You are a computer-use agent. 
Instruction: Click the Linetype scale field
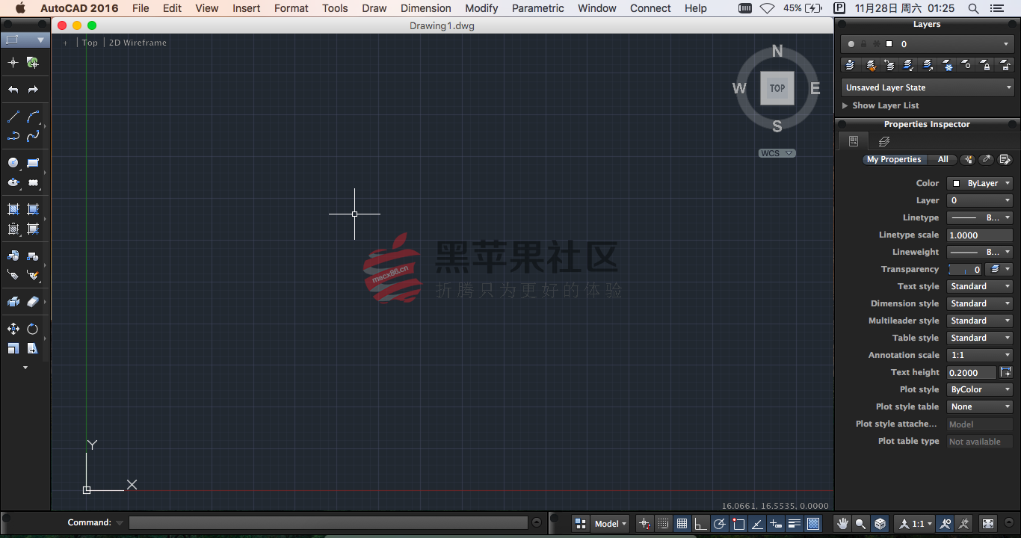980,235
